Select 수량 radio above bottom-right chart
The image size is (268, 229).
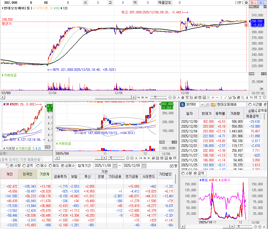pos(183,173)
